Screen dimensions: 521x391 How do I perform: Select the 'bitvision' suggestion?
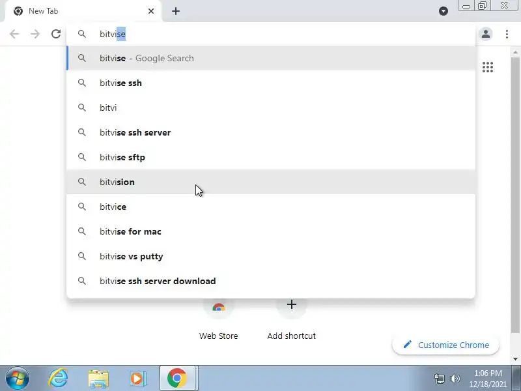[x=271, y=182]
